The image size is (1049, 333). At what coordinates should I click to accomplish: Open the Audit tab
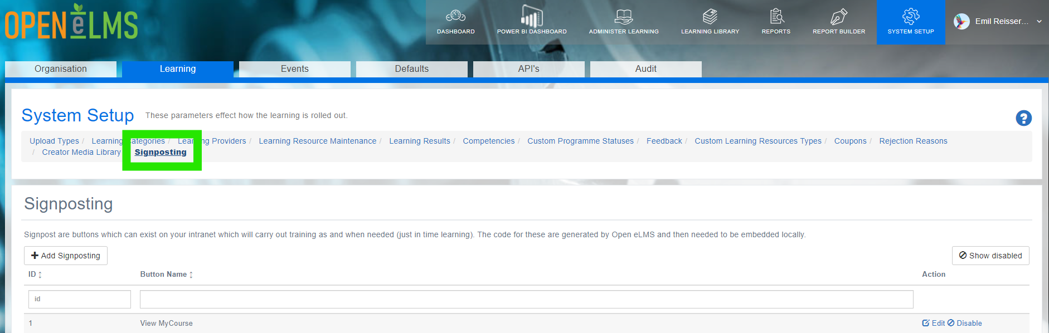click(x=646, y=69)
